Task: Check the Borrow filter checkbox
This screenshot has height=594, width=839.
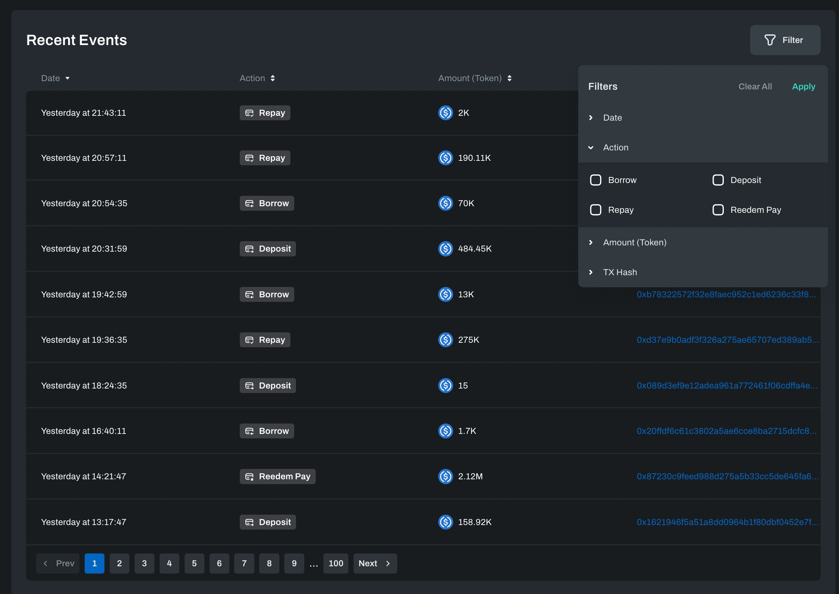Action: coord(595,180)
